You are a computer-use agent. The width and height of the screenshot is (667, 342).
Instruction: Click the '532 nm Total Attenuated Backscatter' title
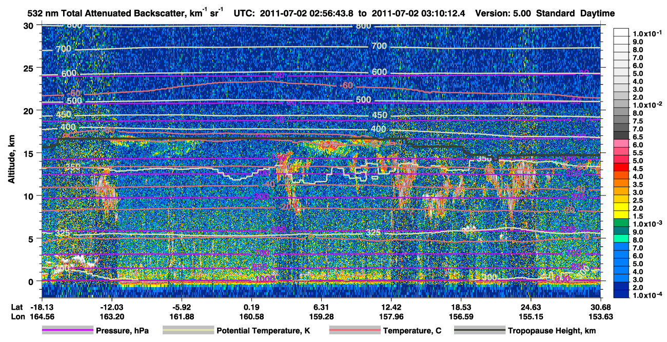(x=107, y=13)
